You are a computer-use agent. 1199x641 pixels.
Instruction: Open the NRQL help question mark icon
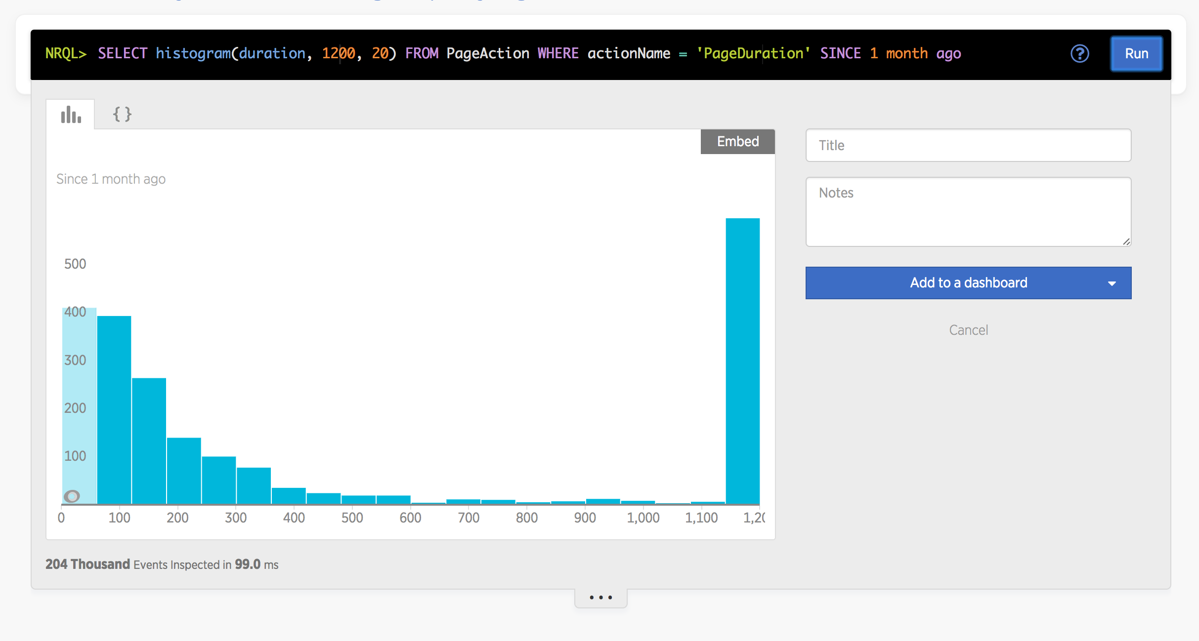tap(1079, 53)
